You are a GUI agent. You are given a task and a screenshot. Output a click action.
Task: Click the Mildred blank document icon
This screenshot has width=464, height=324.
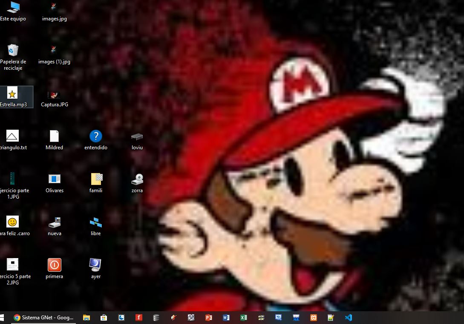click(x=54, y=136)
